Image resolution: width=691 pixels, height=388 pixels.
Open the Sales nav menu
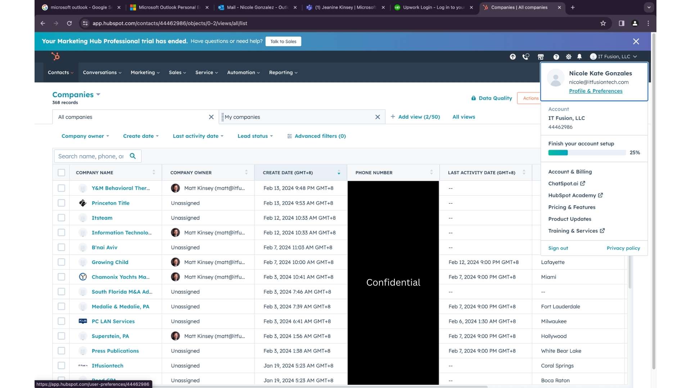(x=177, y=73)
